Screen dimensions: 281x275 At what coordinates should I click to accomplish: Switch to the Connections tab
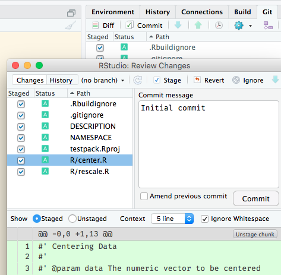202,12
